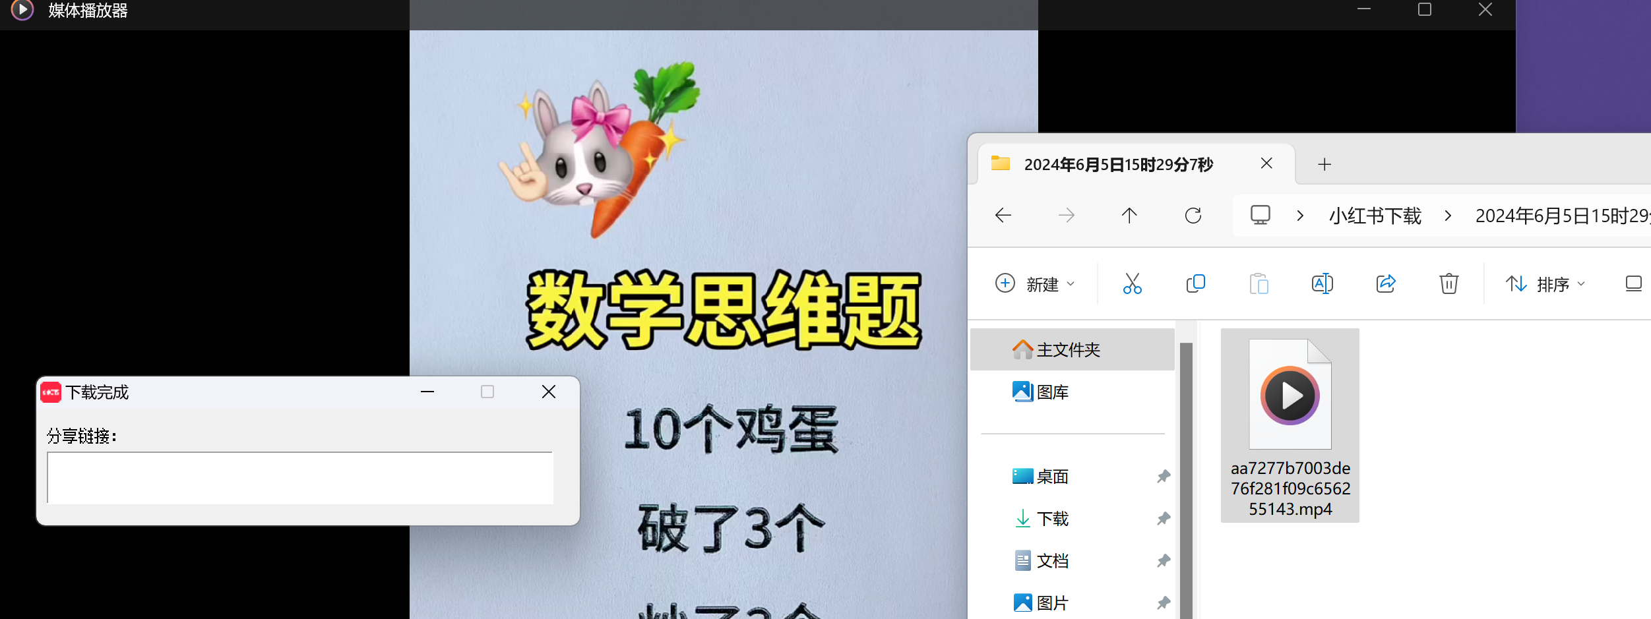Click the Share icon in toolbar
The height and width of the screenshot is (619, 1651).
1385,284
